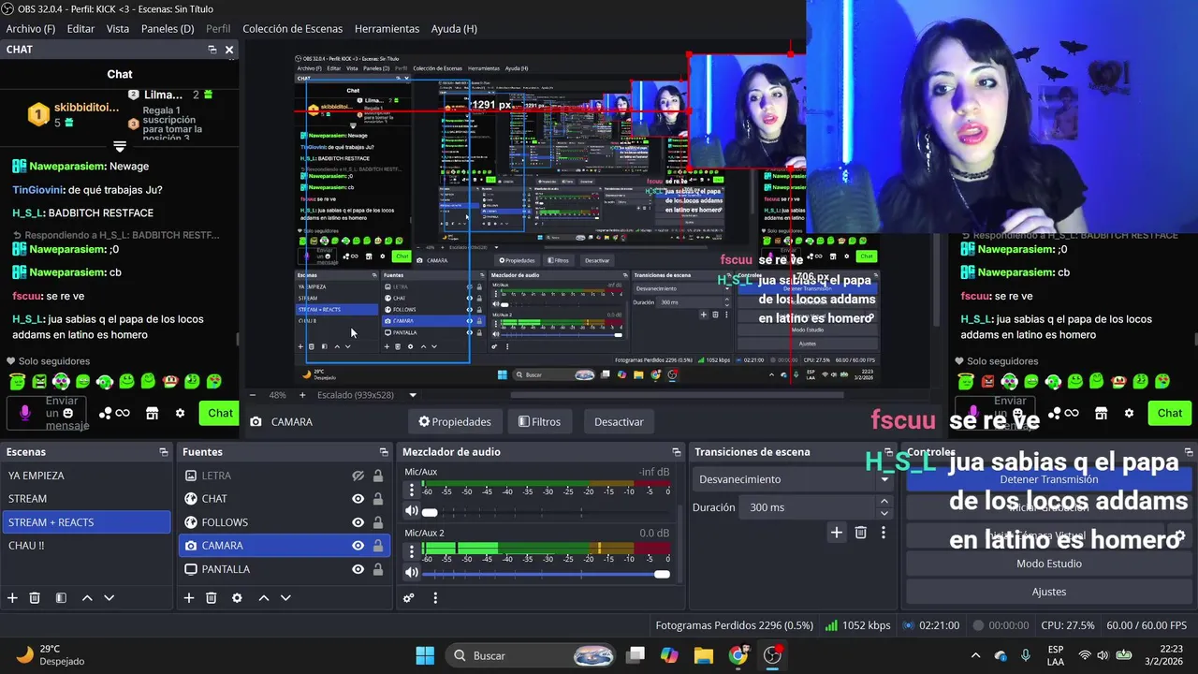This screenshot has width=1198, height=674.
Task: Move selected source down in Fuentes
Action: pos(285,598)
